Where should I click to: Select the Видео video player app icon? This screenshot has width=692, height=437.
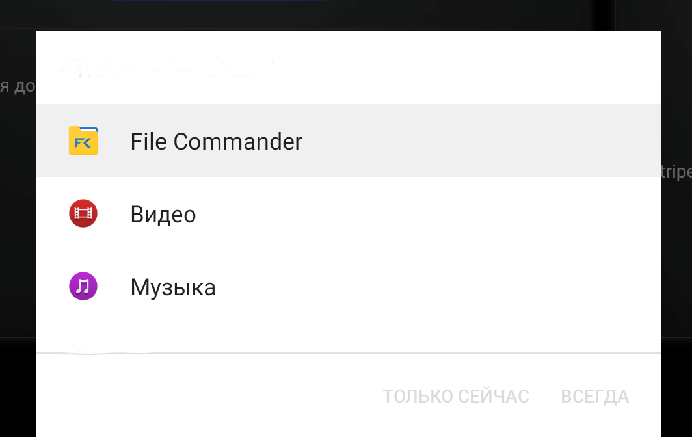click(83, 213)
